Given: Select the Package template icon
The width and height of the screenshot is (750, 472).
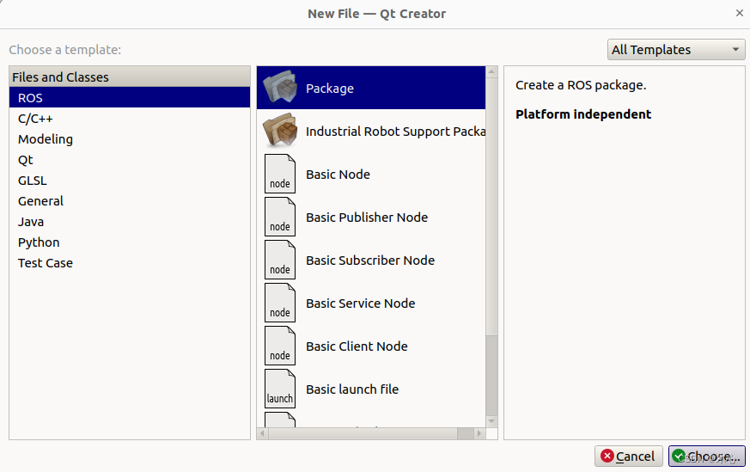Looking at the screenshot, I should (280, 87).
